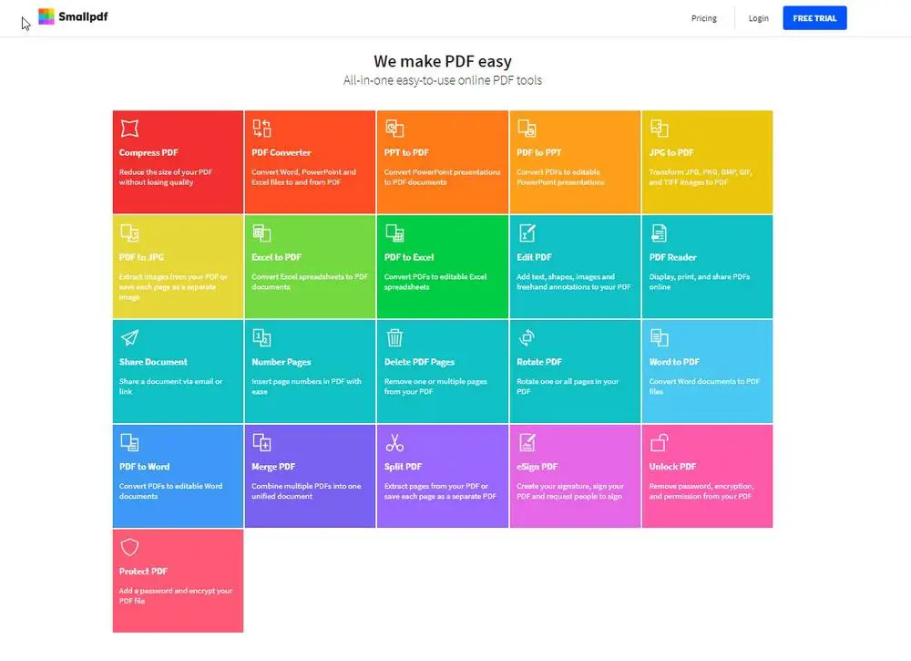Click the Edit PDF pencil icon
Viewport: 911px width, 661px height.
[x=527, y=232]
